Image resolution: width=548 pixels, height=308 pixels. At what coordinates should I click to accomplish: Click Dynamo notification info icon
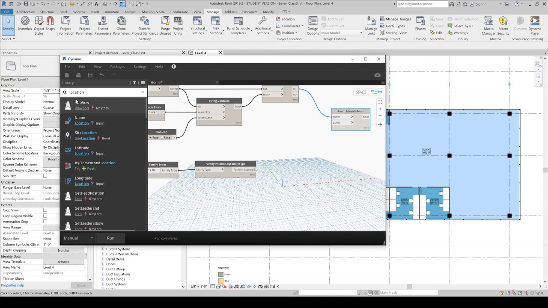point(173,66)
